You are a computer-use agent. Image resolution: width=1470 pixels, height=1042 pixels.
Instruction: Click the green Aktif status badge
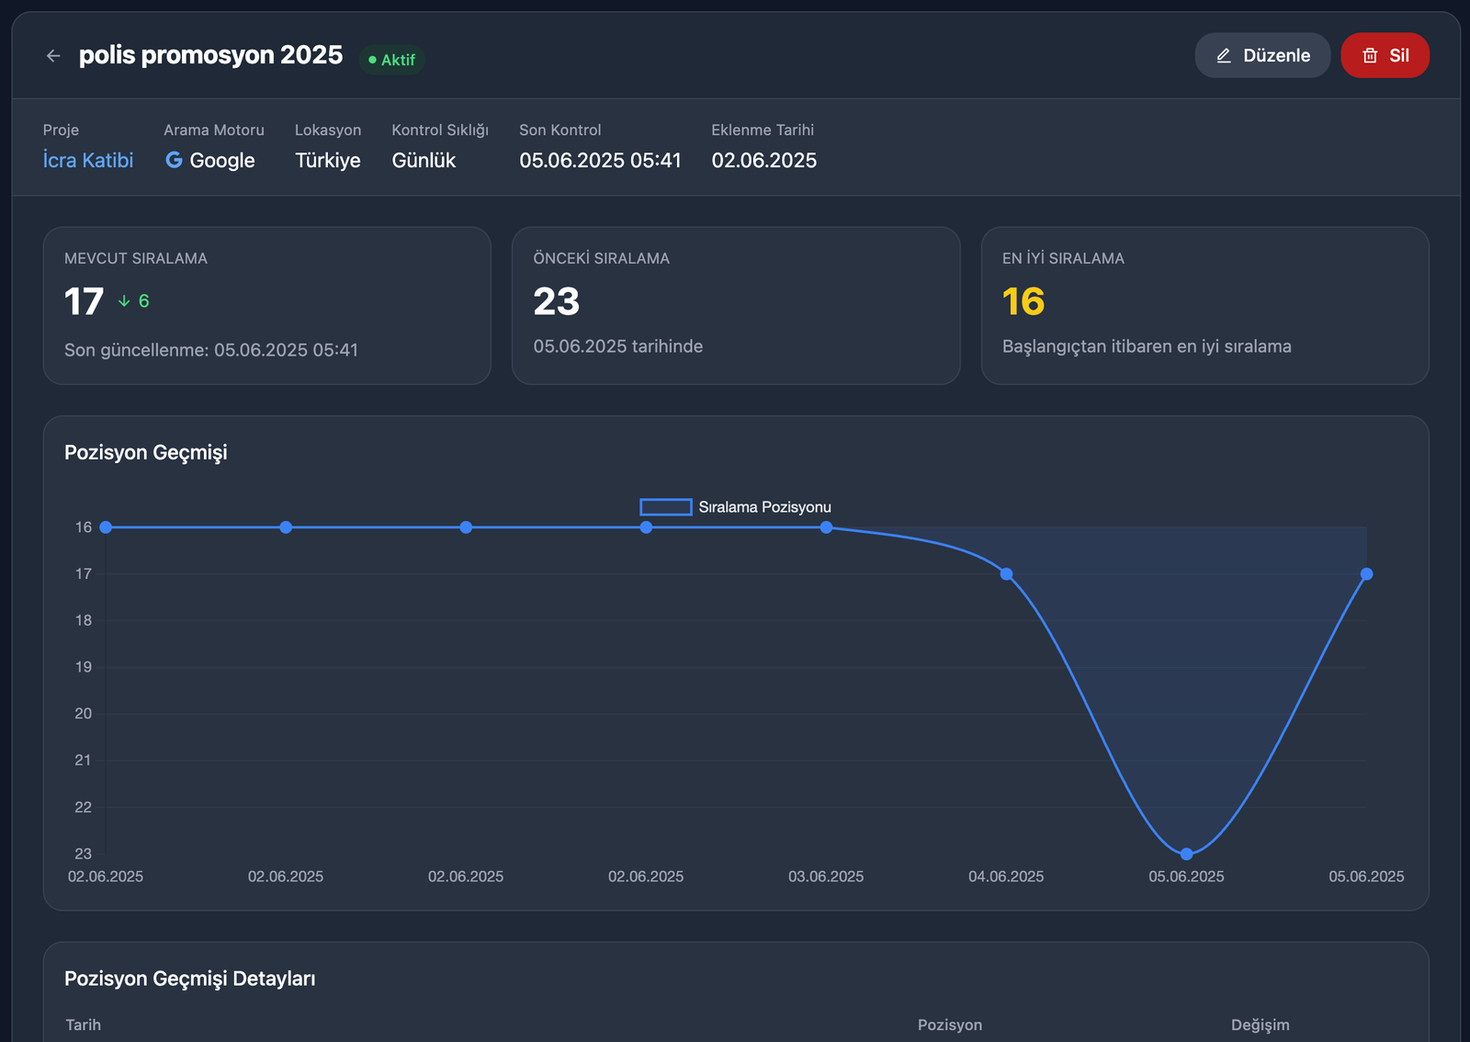point(392,60)
